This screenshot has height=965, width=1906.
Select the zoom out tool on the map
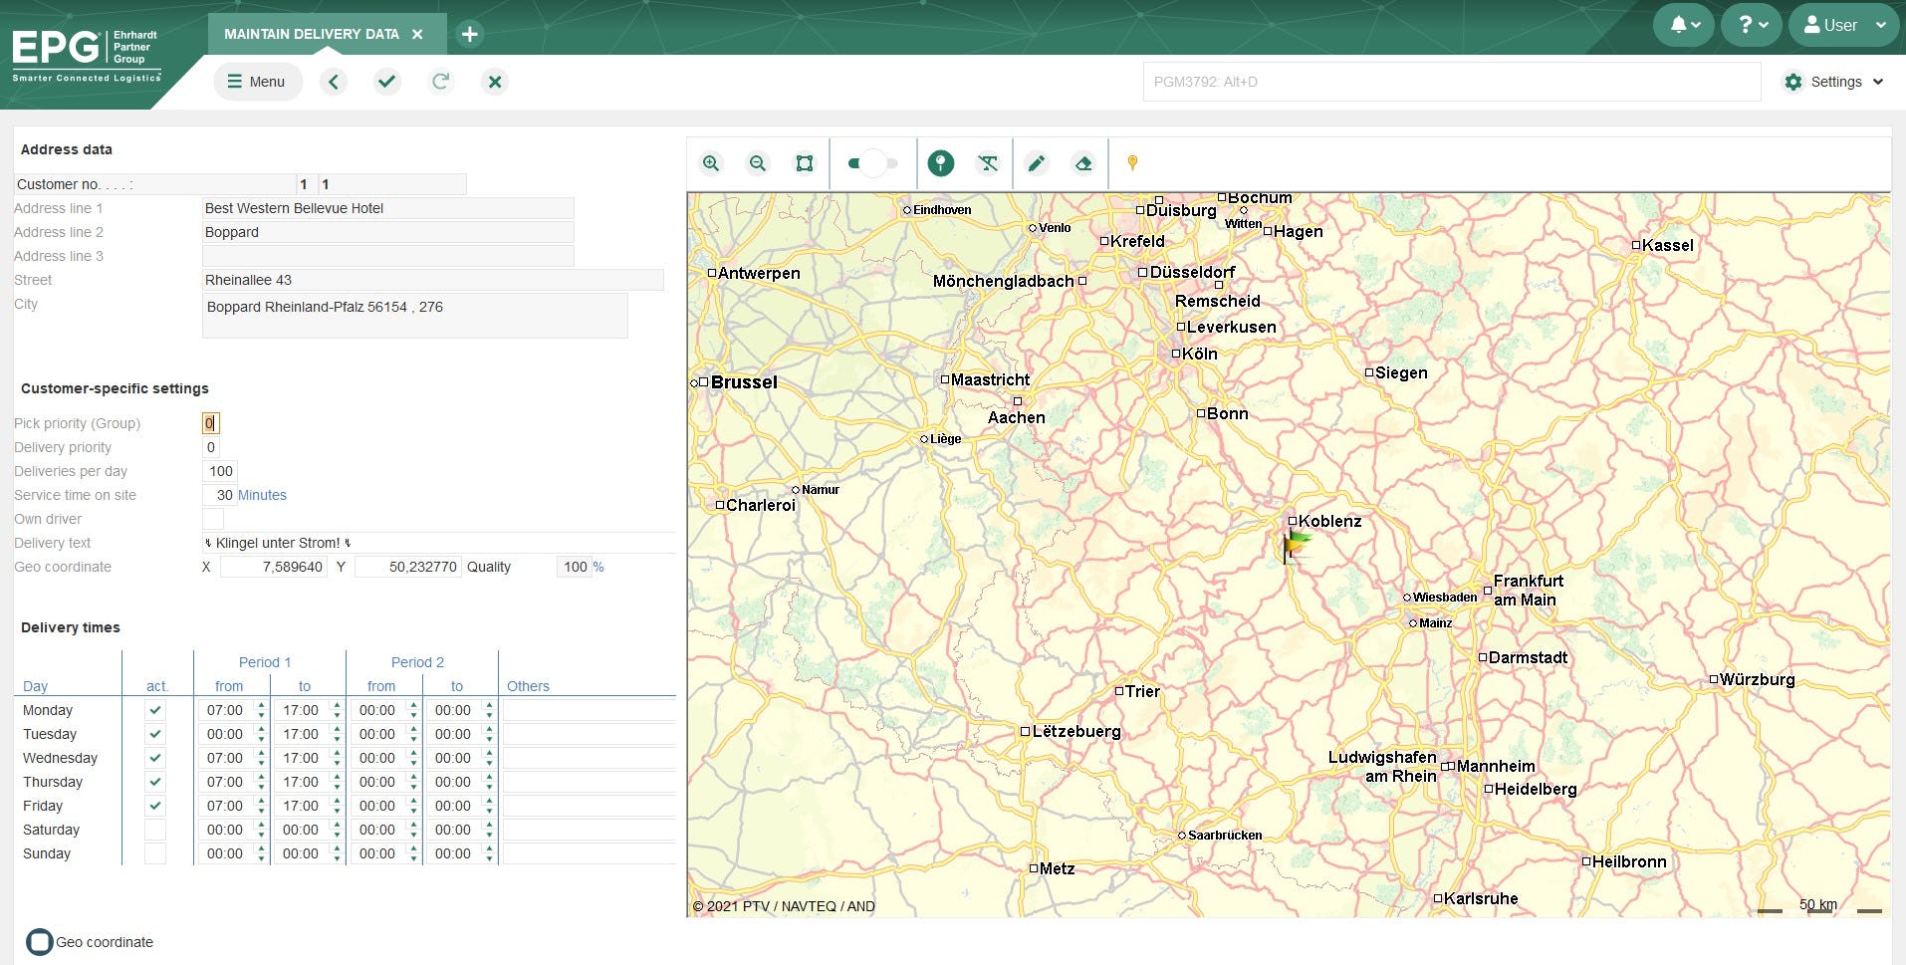[x=758, y=162]
